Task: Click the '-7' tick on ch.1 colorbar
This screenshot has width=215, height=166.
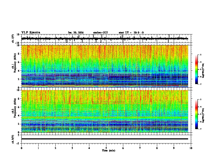Action: (200, 84)
